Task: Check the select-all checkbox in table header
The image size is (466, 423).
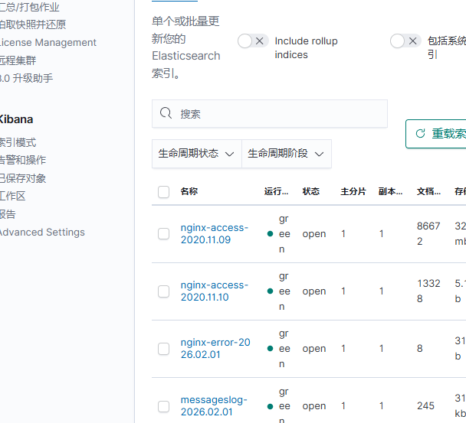Action: coord(164,192)
